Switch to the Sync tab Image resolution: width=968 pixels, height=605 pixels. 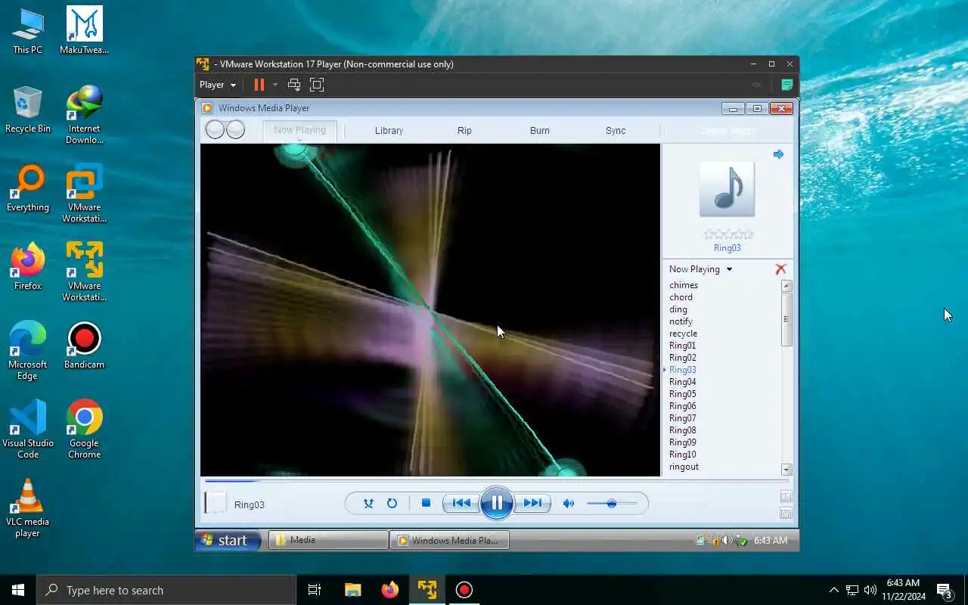pos(616,130)
